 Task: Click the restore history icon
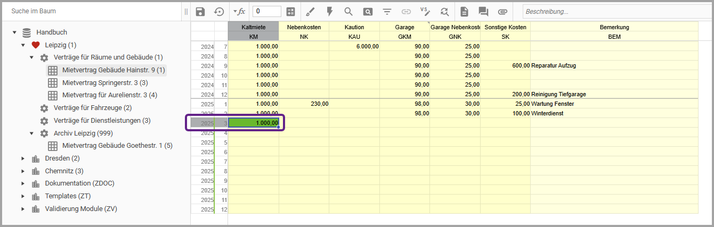tap(219, 11)
